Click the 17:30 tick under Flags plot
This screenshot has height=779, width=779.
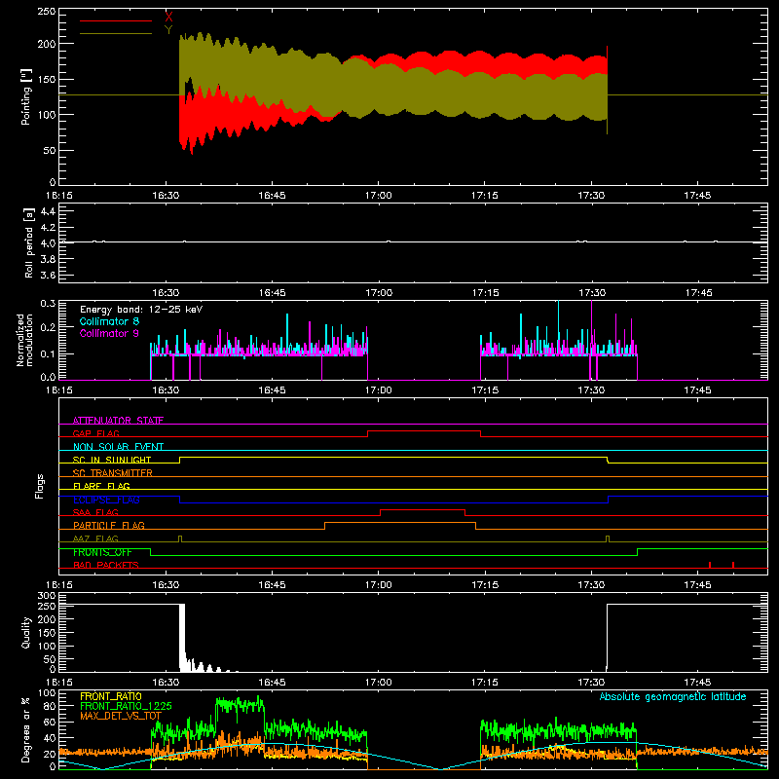pyautogui.click(x=591, y=585)
